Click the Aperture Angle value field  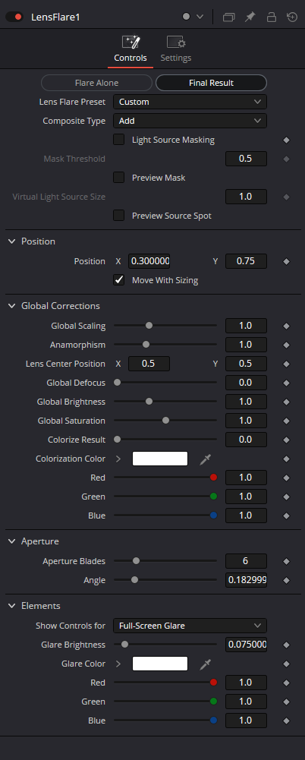tap(246, 580)
